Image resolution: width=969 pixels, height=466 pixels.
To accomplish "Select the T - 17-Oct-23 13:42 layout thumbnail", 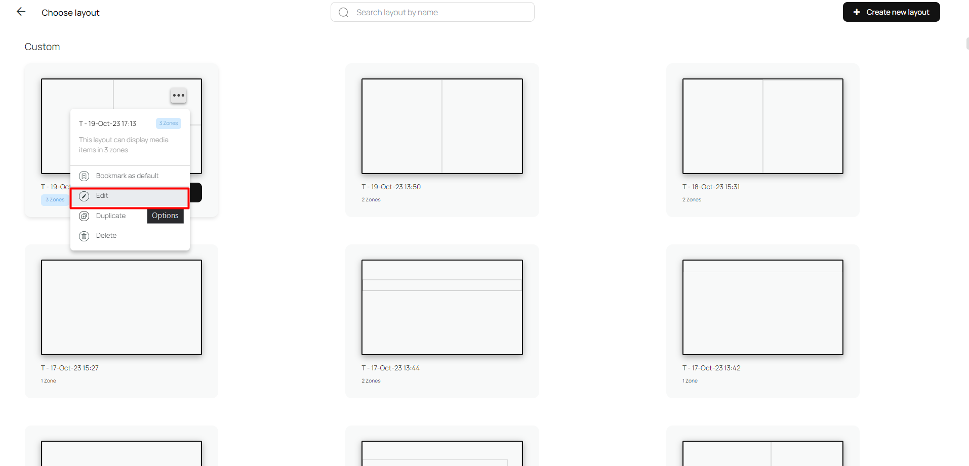I will pos(763,307).
